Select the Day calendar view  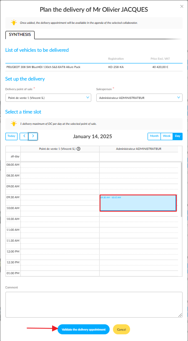coord(178,136)
